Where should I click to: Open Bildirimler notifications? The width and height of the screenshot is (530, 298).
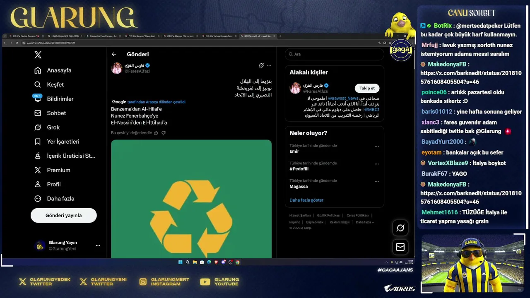(54, 99)
